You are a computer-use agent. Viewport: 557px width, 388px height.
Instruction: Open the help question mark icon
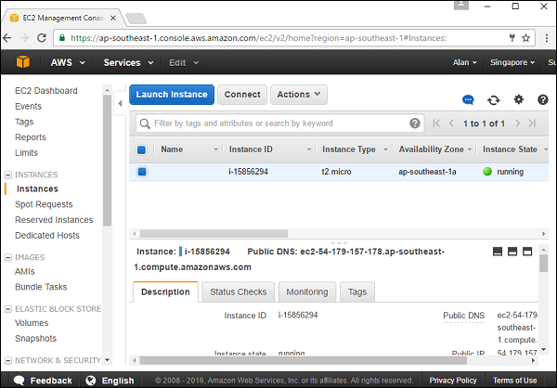point(543,100)
